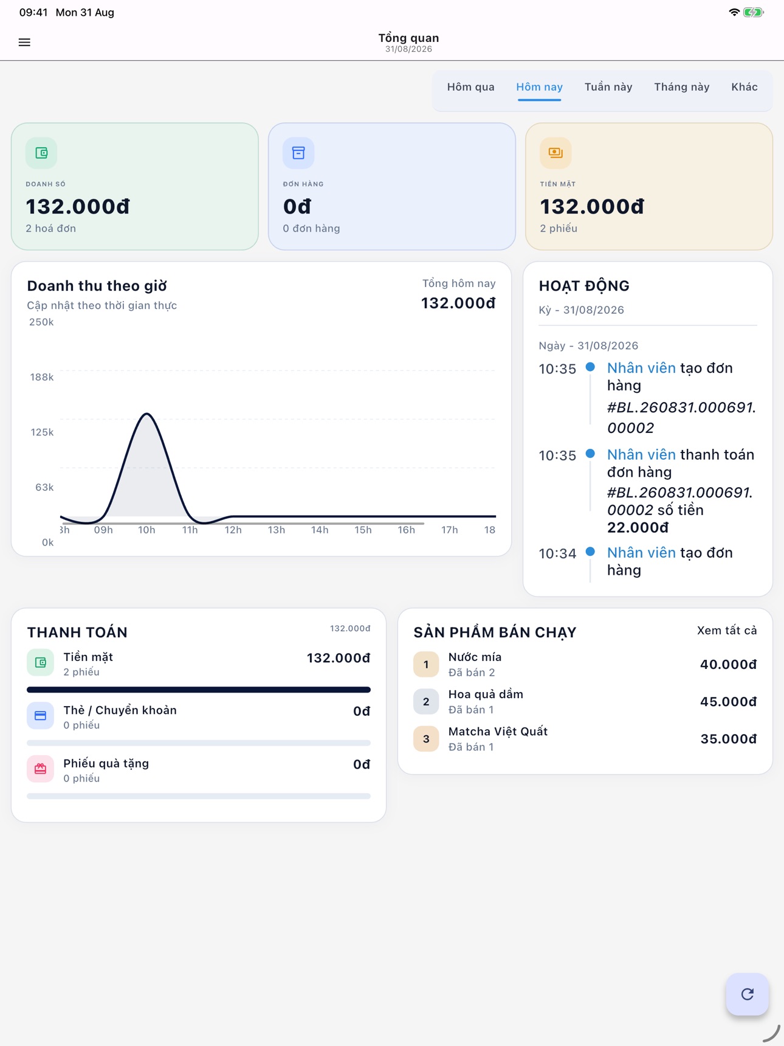Click the Phiếu quà tặng gift icon
784x1046 pixels.
40,769
